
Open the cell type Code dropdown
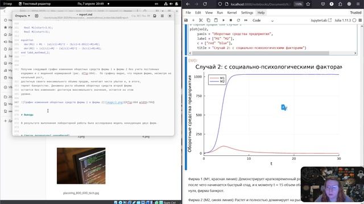263,20
